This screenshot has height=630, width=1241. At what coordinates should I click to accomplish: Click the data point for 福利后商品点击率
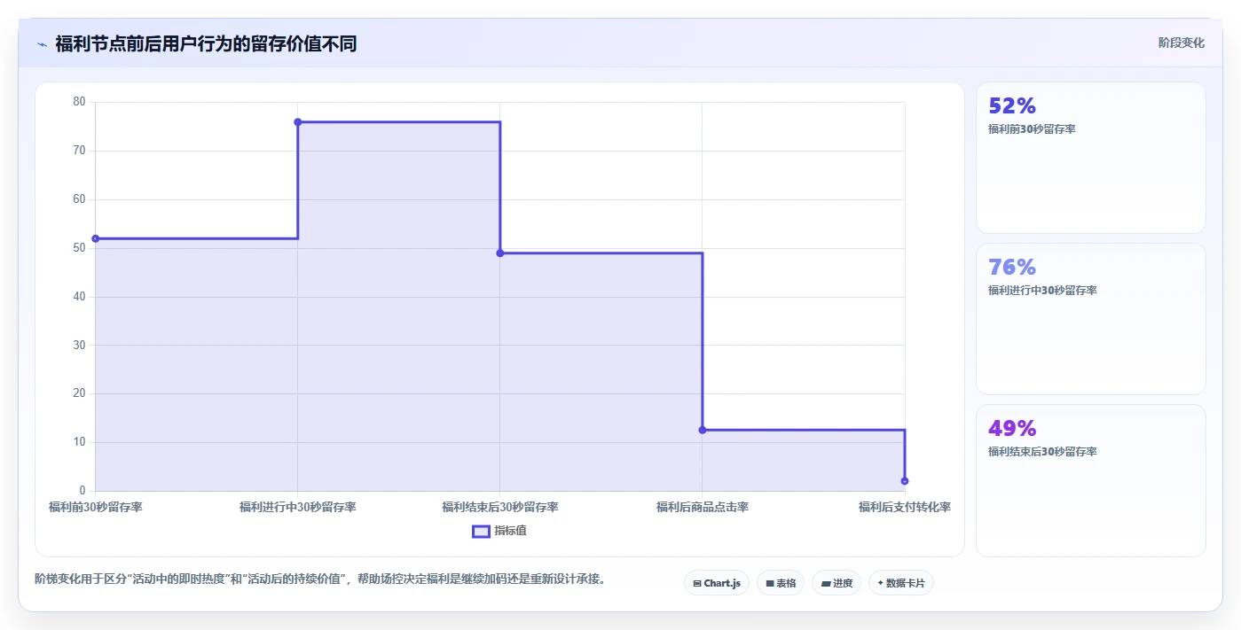coord(703,430)
